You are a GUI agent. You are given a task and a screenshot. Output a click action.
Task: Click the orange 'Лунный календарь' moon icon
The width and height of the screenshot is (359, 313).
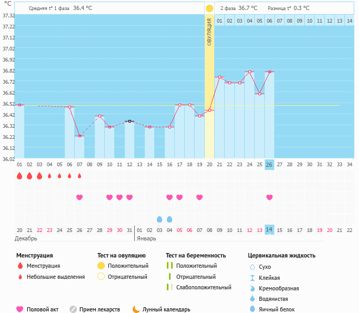(136, 309)
